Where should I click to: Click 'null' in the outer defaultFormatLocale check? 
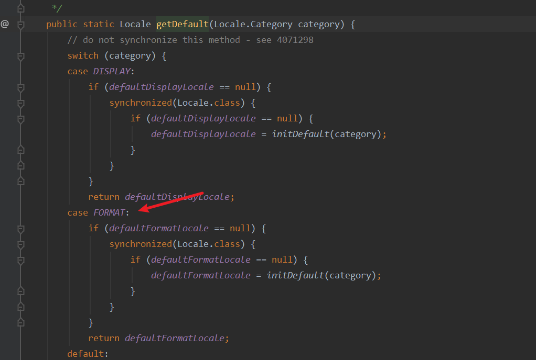point(240,228)
